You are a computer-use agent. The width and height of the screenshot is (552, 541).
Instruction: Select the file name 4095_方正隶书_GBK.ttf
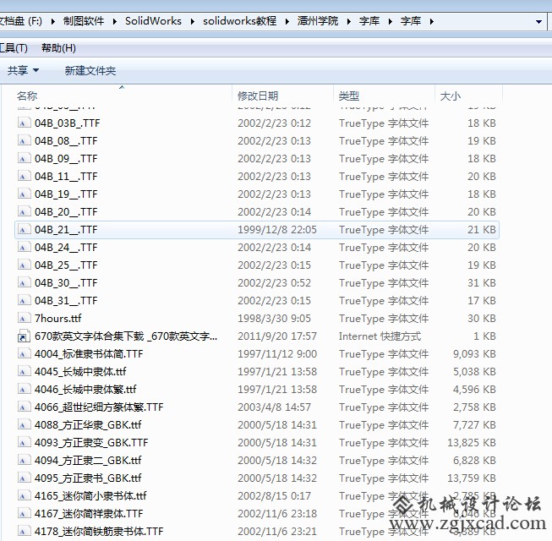(x=88, y=478)
